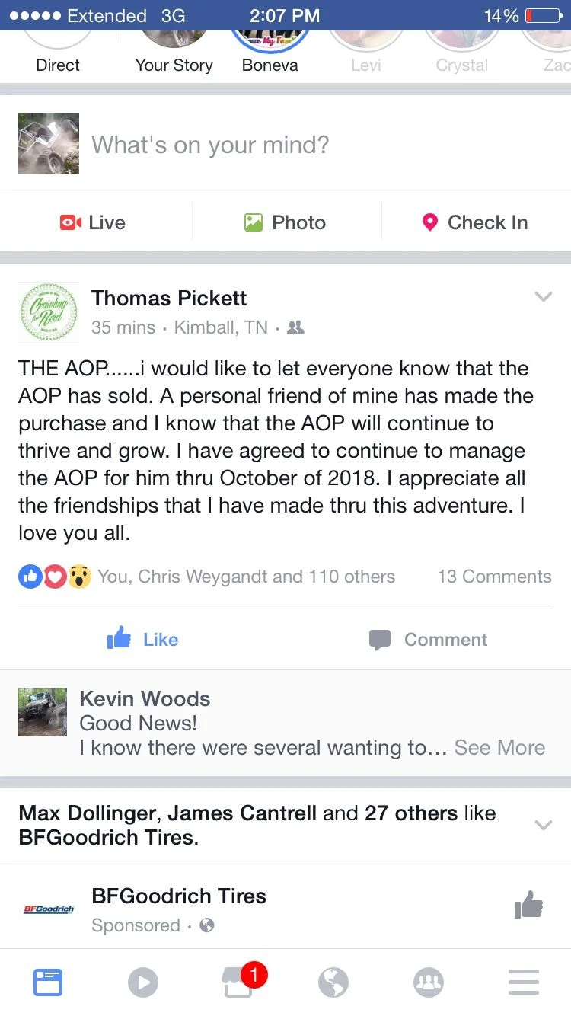Tap the thumbs-up icon beside BFGoodrich Tires

coord(528,906)
